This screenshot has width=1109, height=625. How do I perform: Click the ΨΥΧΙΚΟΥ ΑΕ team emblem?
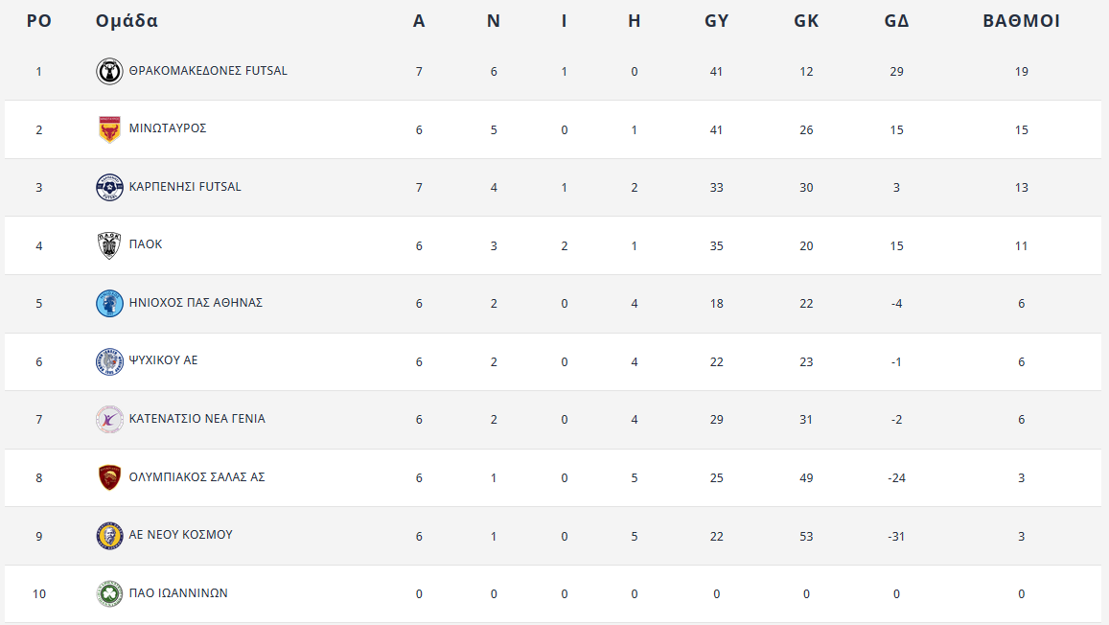click(x=109, y=361)
